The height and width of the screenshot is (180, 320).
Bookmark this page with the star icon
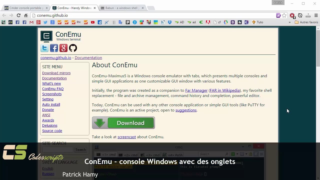click(284, 15)
